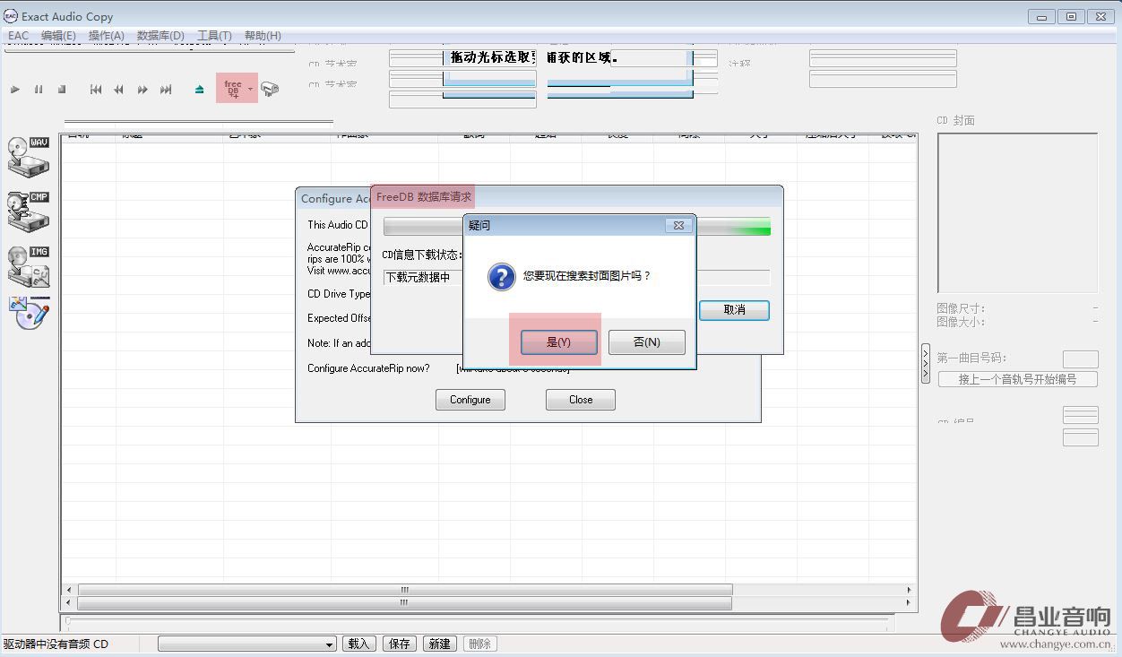Open the 帮助(H) menu
Screen dimensions: 1122x657
pyautogui.click(x=263, y=36)
